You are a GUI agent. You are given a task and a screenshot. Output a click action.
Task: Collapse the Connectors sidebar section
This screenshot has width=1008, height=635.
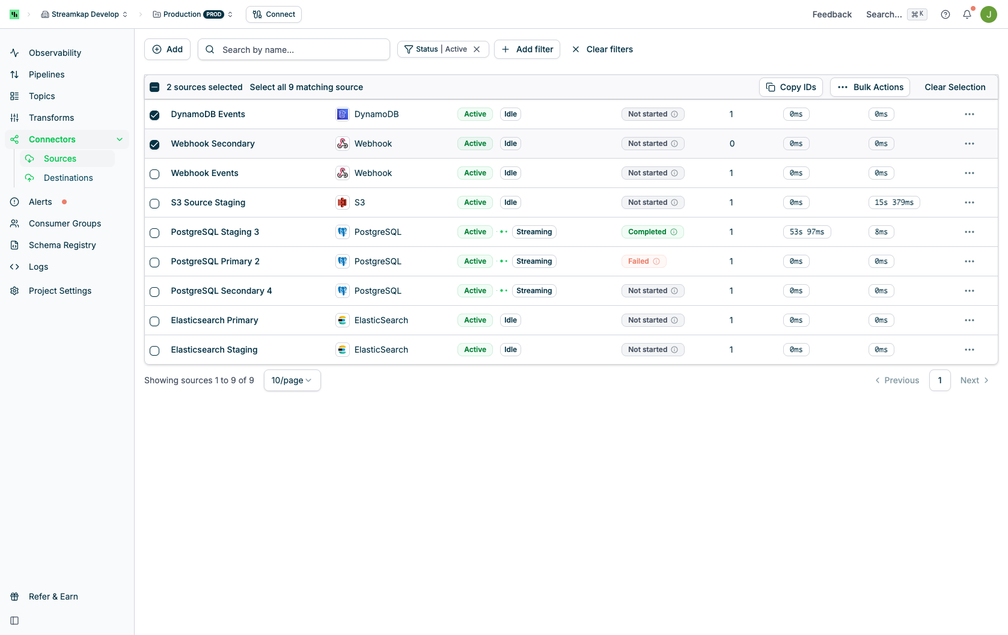[x=120, y=139]
